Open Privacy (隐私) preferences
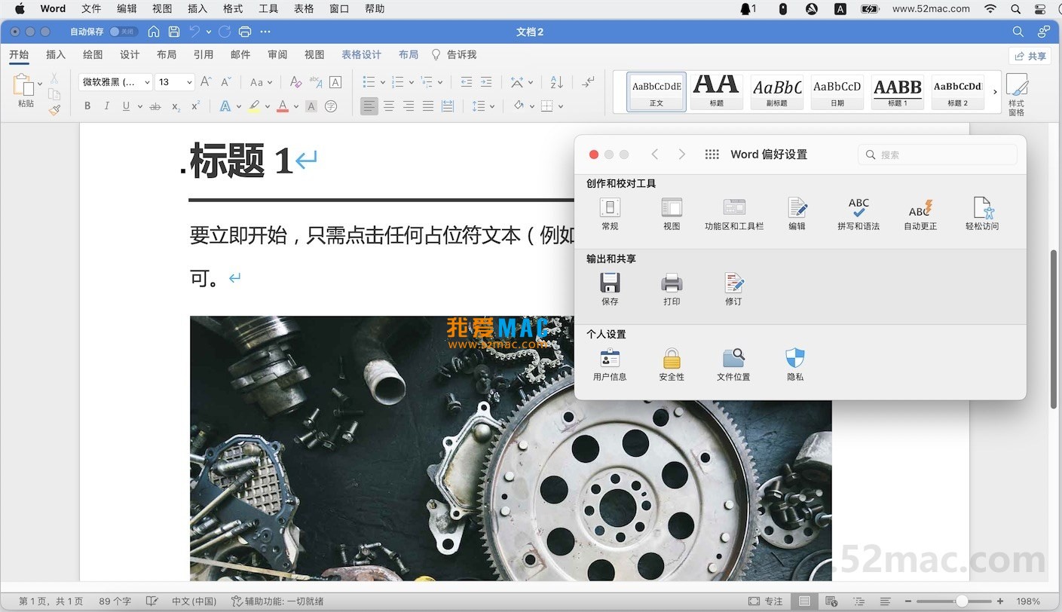 795,365
